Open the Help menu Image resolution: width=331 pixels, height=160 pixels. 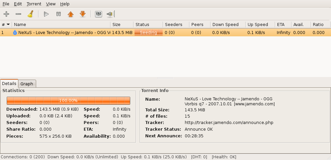65,4
